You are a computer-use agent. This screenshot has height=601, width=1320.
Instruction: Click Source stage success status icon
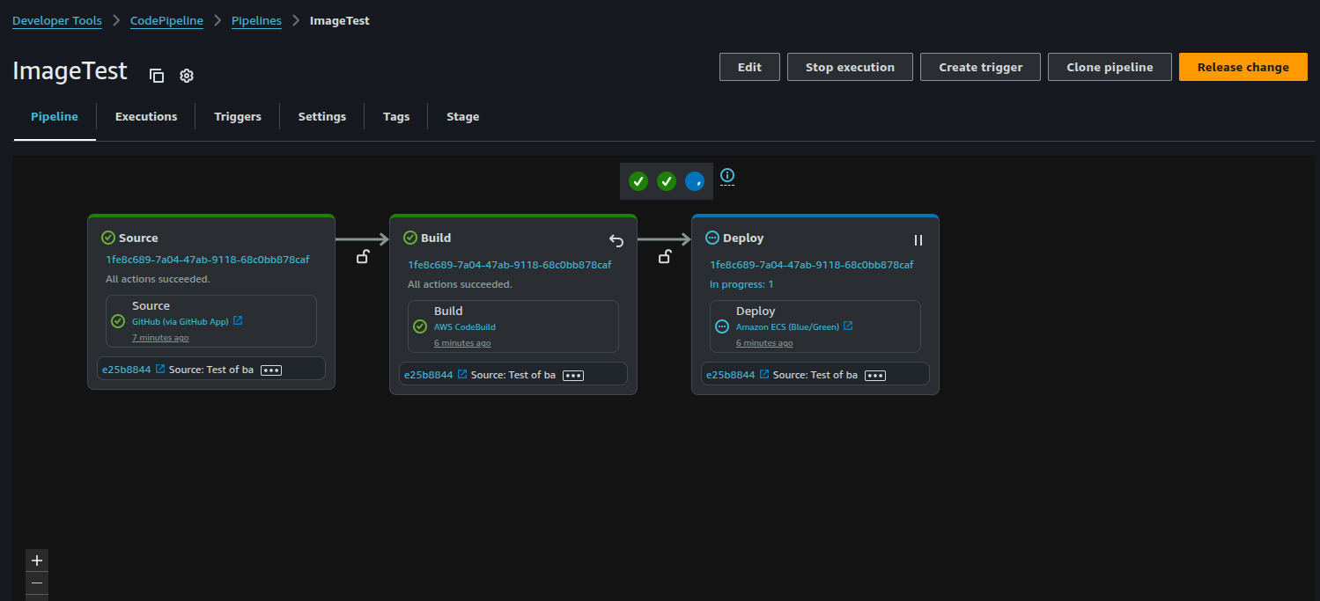[x=108, y=238]
